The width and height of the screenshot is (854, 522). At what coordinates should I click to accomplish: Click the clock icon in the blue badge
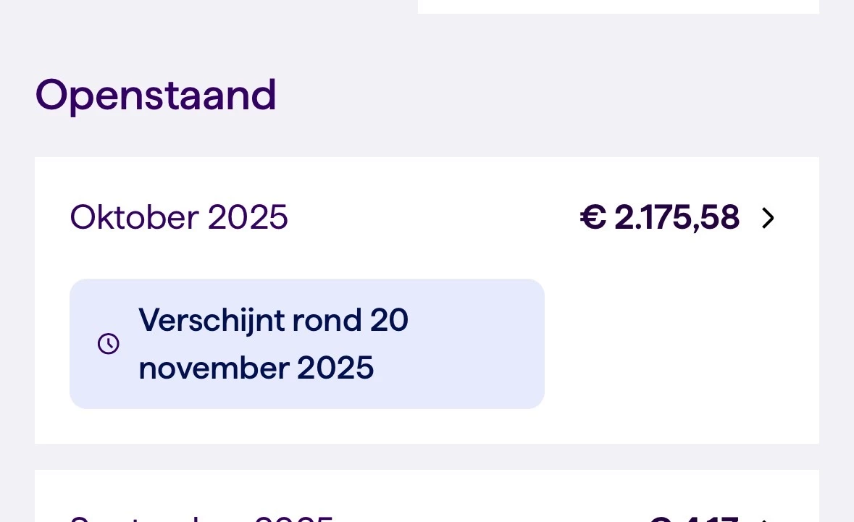(x=109, y=344)
